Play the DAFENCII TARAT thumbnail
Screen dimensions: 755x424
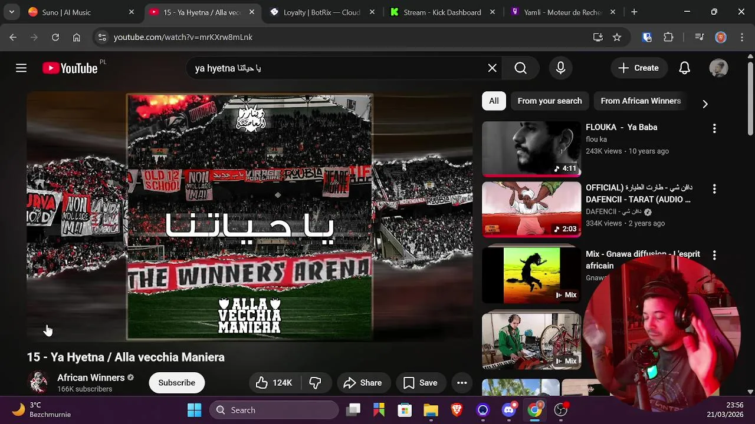pos(531,210)
